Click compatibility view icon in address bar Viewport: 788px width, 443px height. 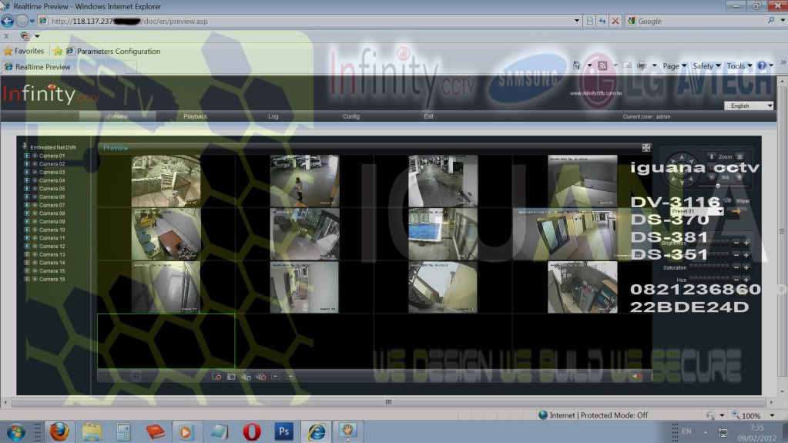pyautogui.click(x=590, y=21)
